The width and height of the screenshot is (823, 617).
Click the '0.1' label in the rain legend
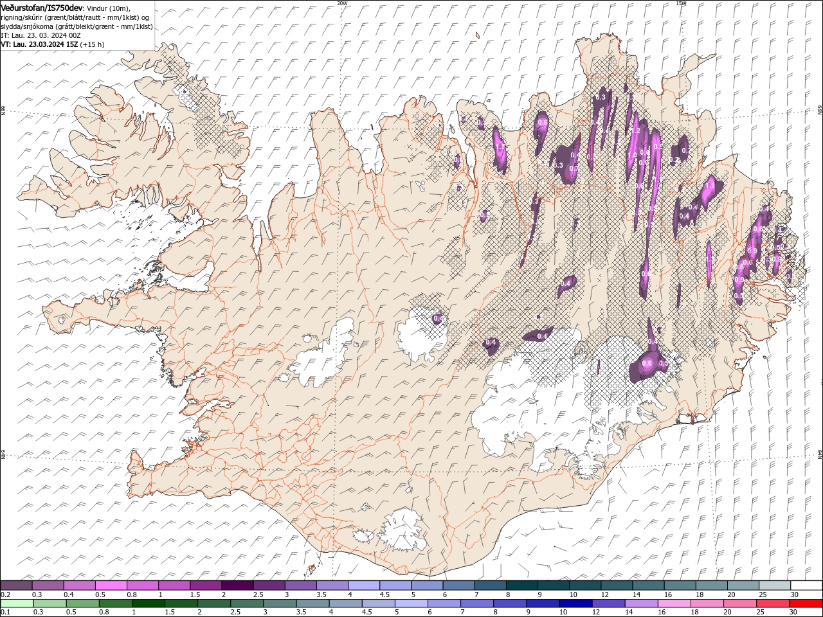(5, 613)
